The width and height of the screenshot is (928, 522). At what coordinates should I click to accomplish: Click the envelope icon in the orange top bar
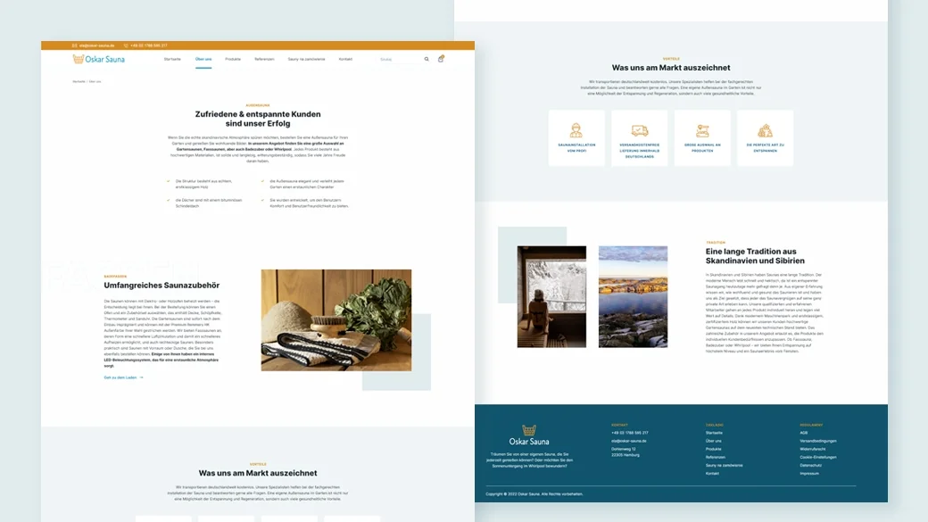(75, 46)
